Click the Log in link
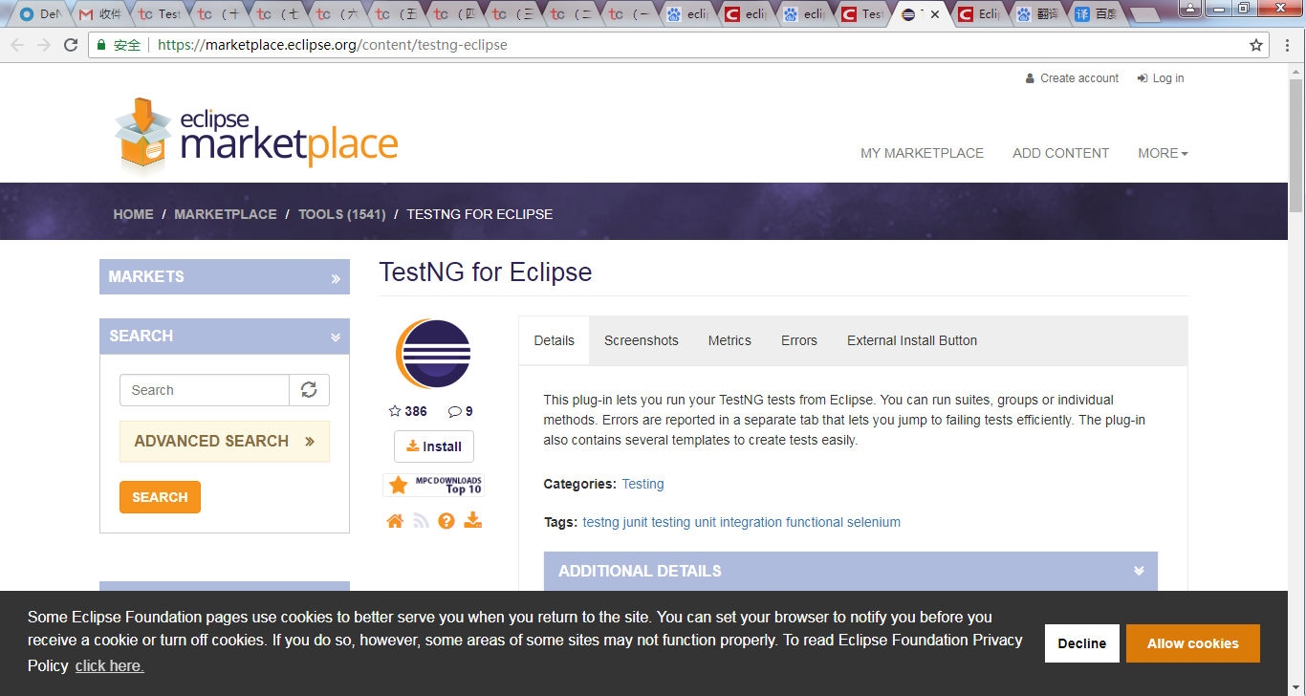1306x696 pixels. [1161, 78]
